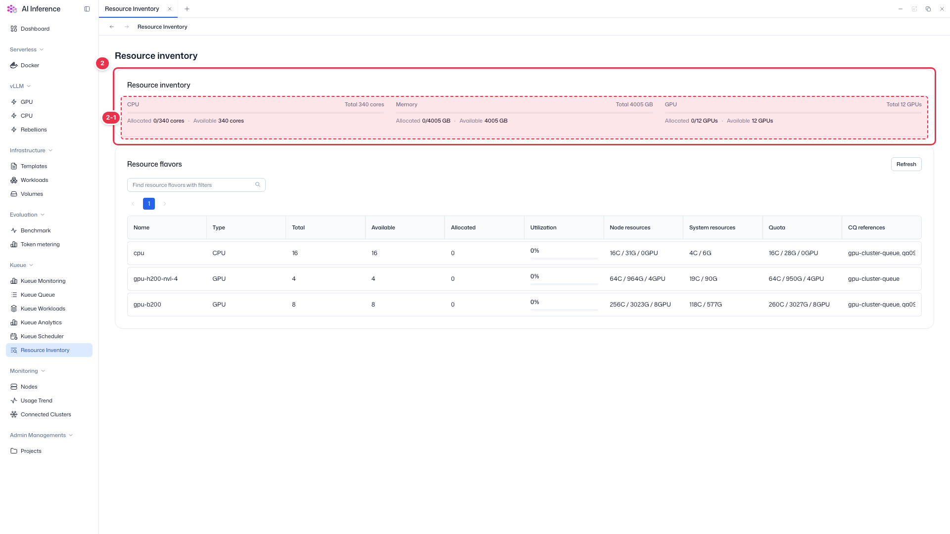
Task: Open the Volumes disk icon
Action: [x=14, y=194]
